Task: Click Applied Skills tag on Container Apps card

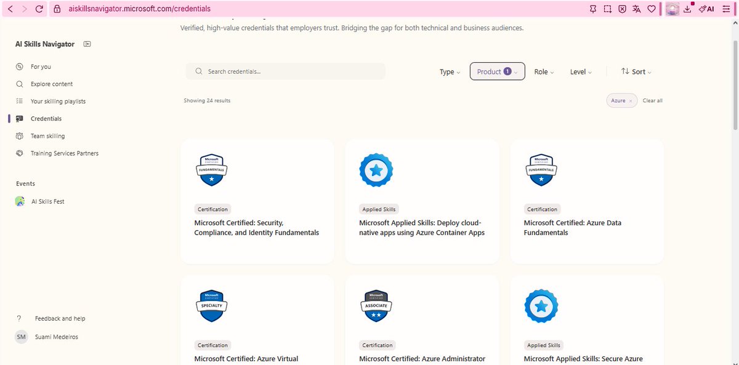Action: tap(379, 209)
